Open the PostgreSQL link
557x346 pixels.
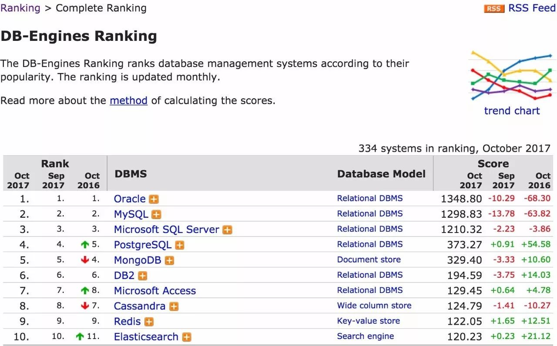click(x=143, y=245)
